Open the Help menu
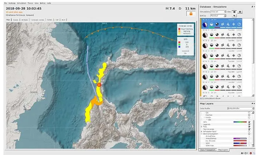Screen dimensions: 260x155 coord(49,3)
